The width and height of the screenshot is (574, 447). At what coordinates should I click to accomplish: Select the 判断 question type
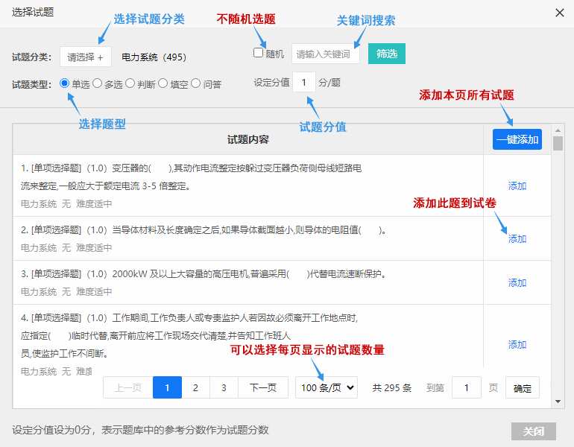click(x=130, y=83)
